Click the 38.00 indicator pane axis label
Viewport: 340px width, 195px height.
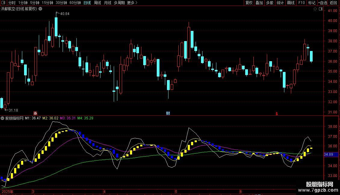point(332,127)
